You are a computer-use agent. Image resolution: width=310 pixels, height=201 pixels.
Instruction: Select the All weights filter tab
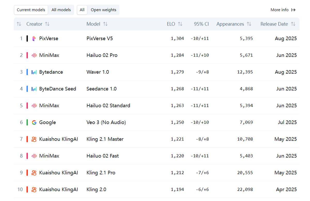tap(82, 10)
